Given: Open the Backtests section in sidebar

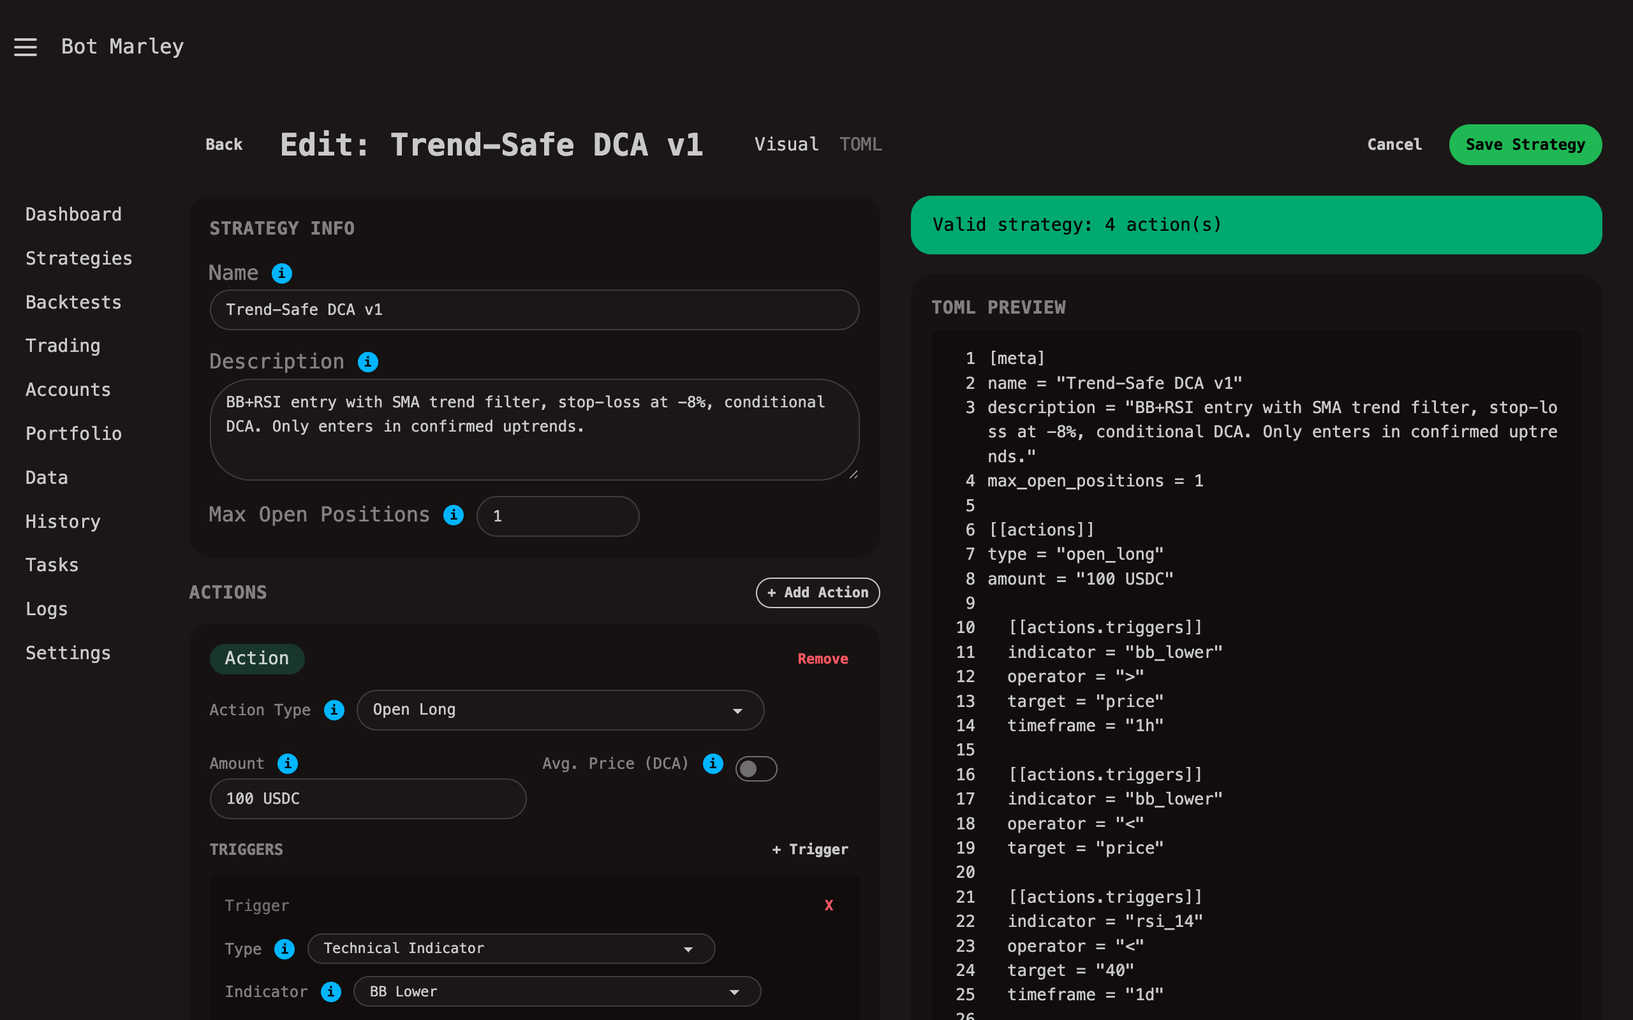Looking at the screenshot, I should tap(73, 302).
